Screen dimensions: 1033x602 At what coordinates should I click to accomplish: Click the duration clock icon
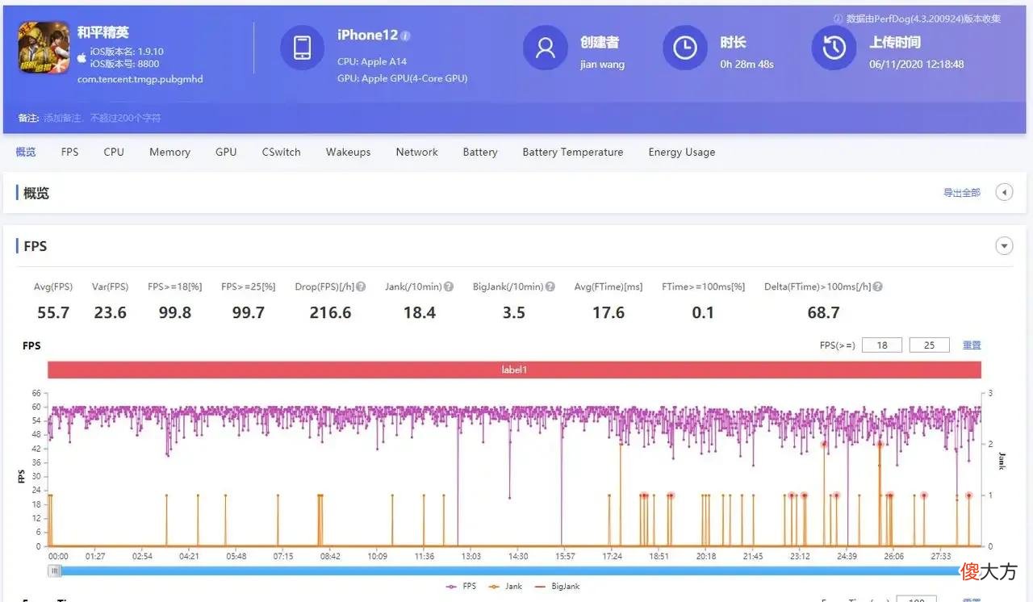[685, 48]
